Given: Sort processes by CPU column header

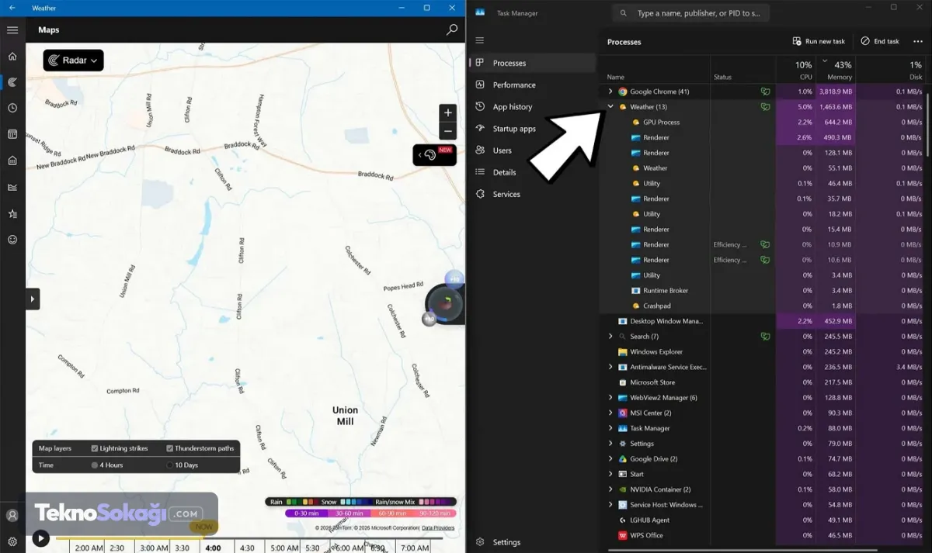Looking at the screenshot, I should (x=795, y=69).
